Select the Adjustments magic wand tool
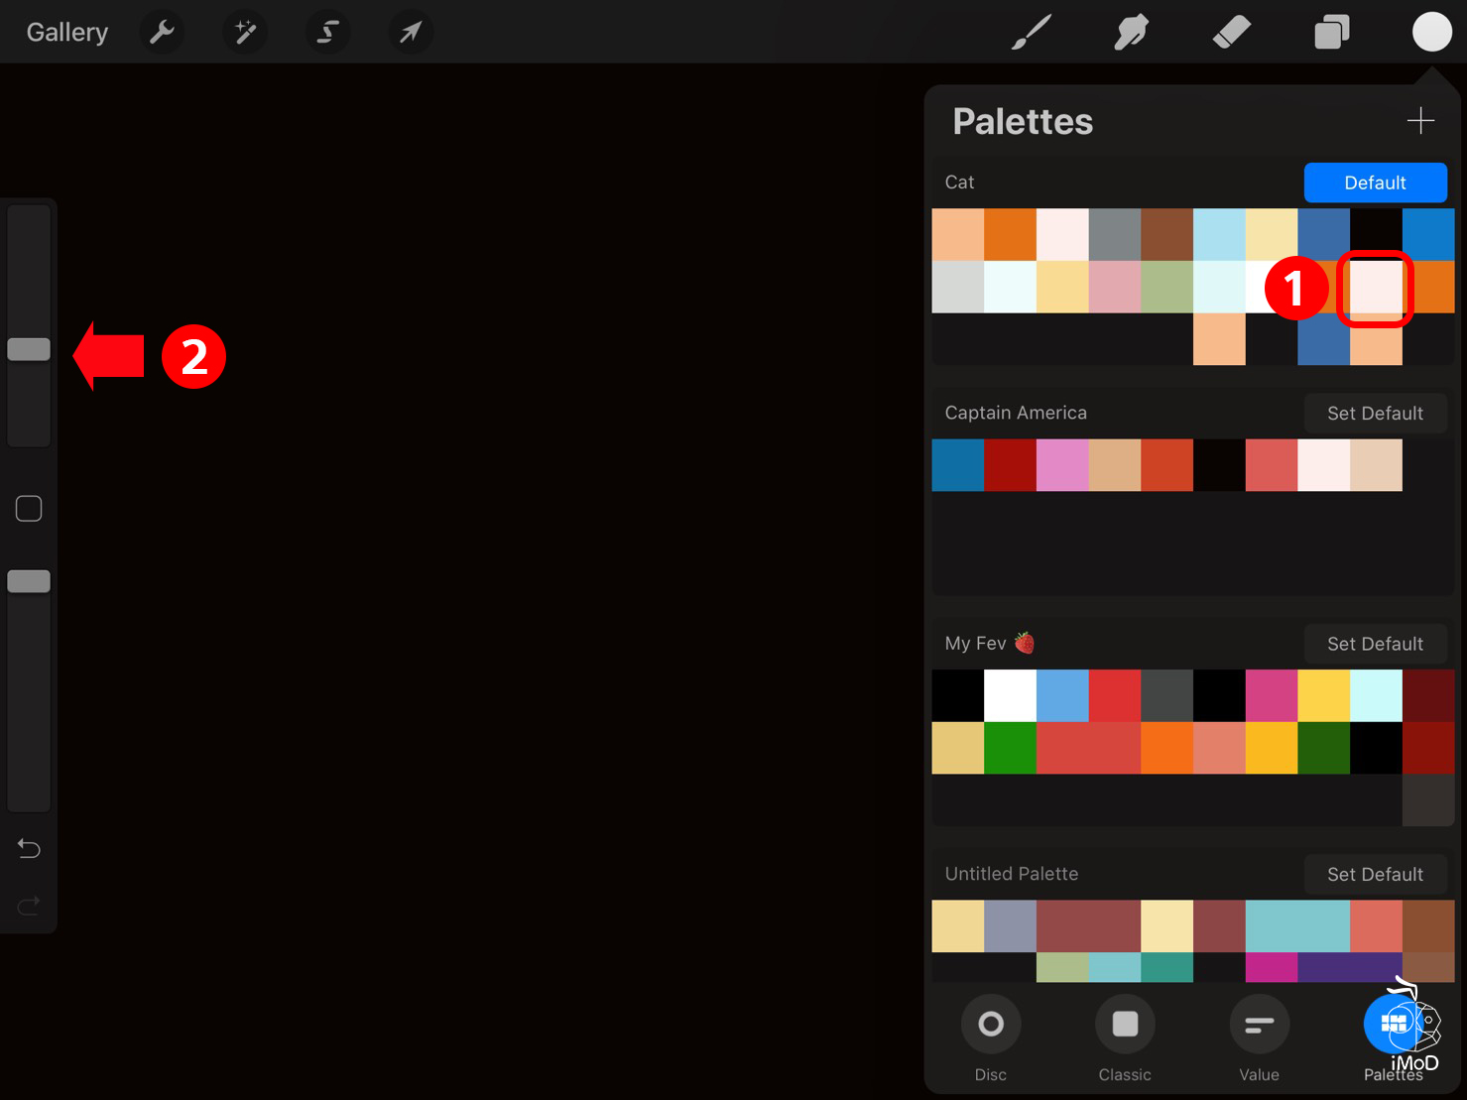The height and width of the screenshot is (1100, 1467). tap(244, 31)
